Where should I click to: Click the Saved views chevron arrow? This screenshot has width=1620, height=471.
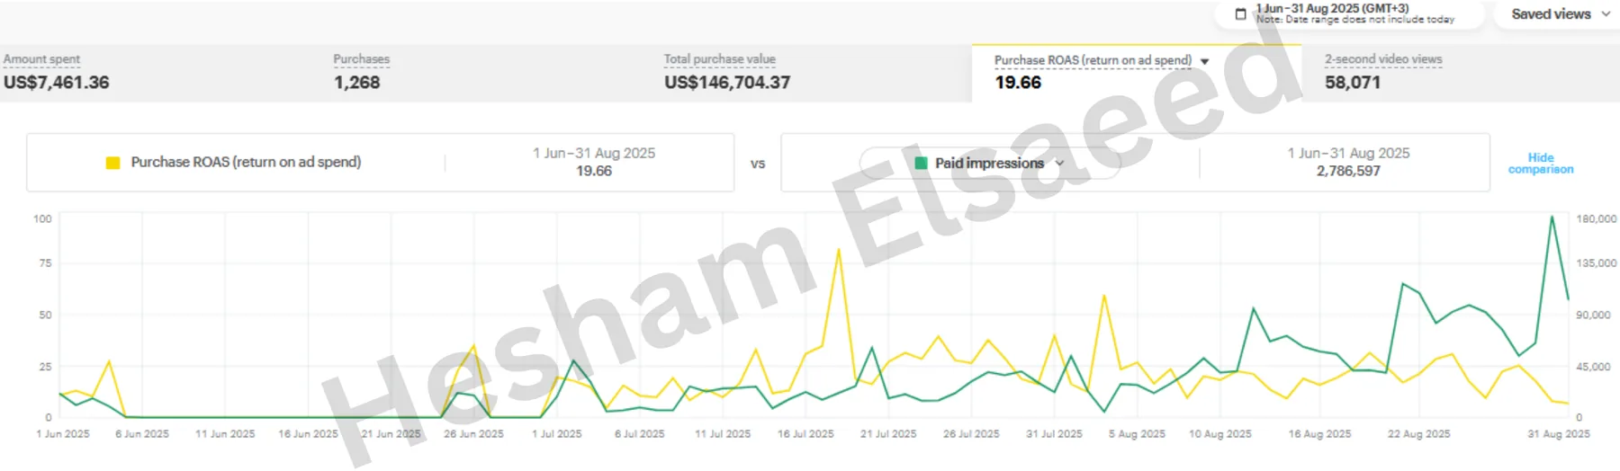pyautogui.click(x=1606, y=13)
